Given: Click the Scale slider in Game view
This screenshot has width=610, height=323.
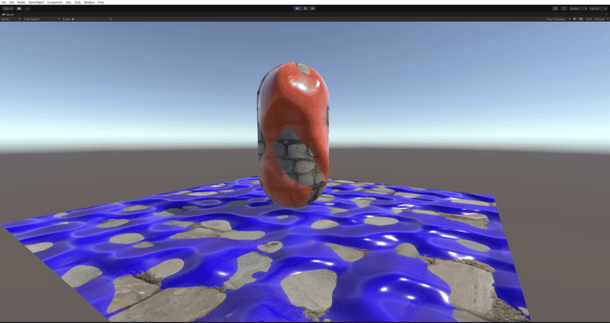Looking at the screenshot, I should click(x=91, y=19).
